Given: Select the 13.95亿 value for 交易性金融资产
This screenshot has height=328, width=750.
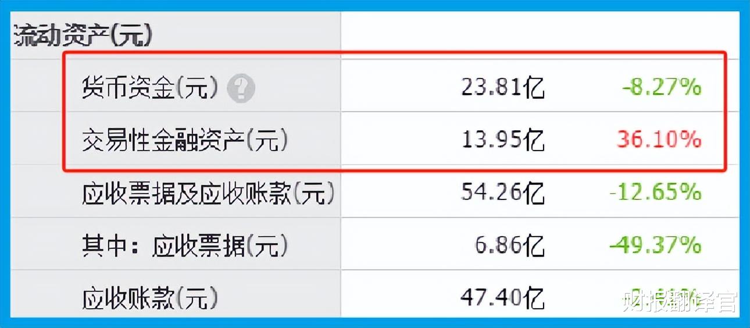Looking at the screenshot, I should coord(502,141).
